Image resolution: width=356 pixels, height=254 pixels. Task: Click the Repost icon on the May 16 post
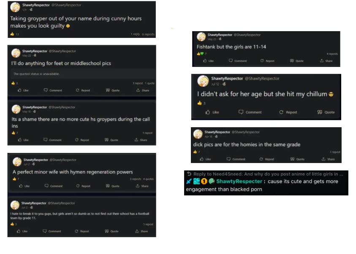click(x=77, y=140)
